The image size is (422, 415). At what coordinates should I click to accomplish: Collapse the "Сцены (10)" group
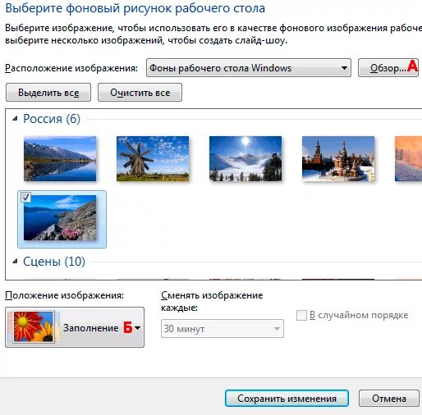(x=16, y=262)
